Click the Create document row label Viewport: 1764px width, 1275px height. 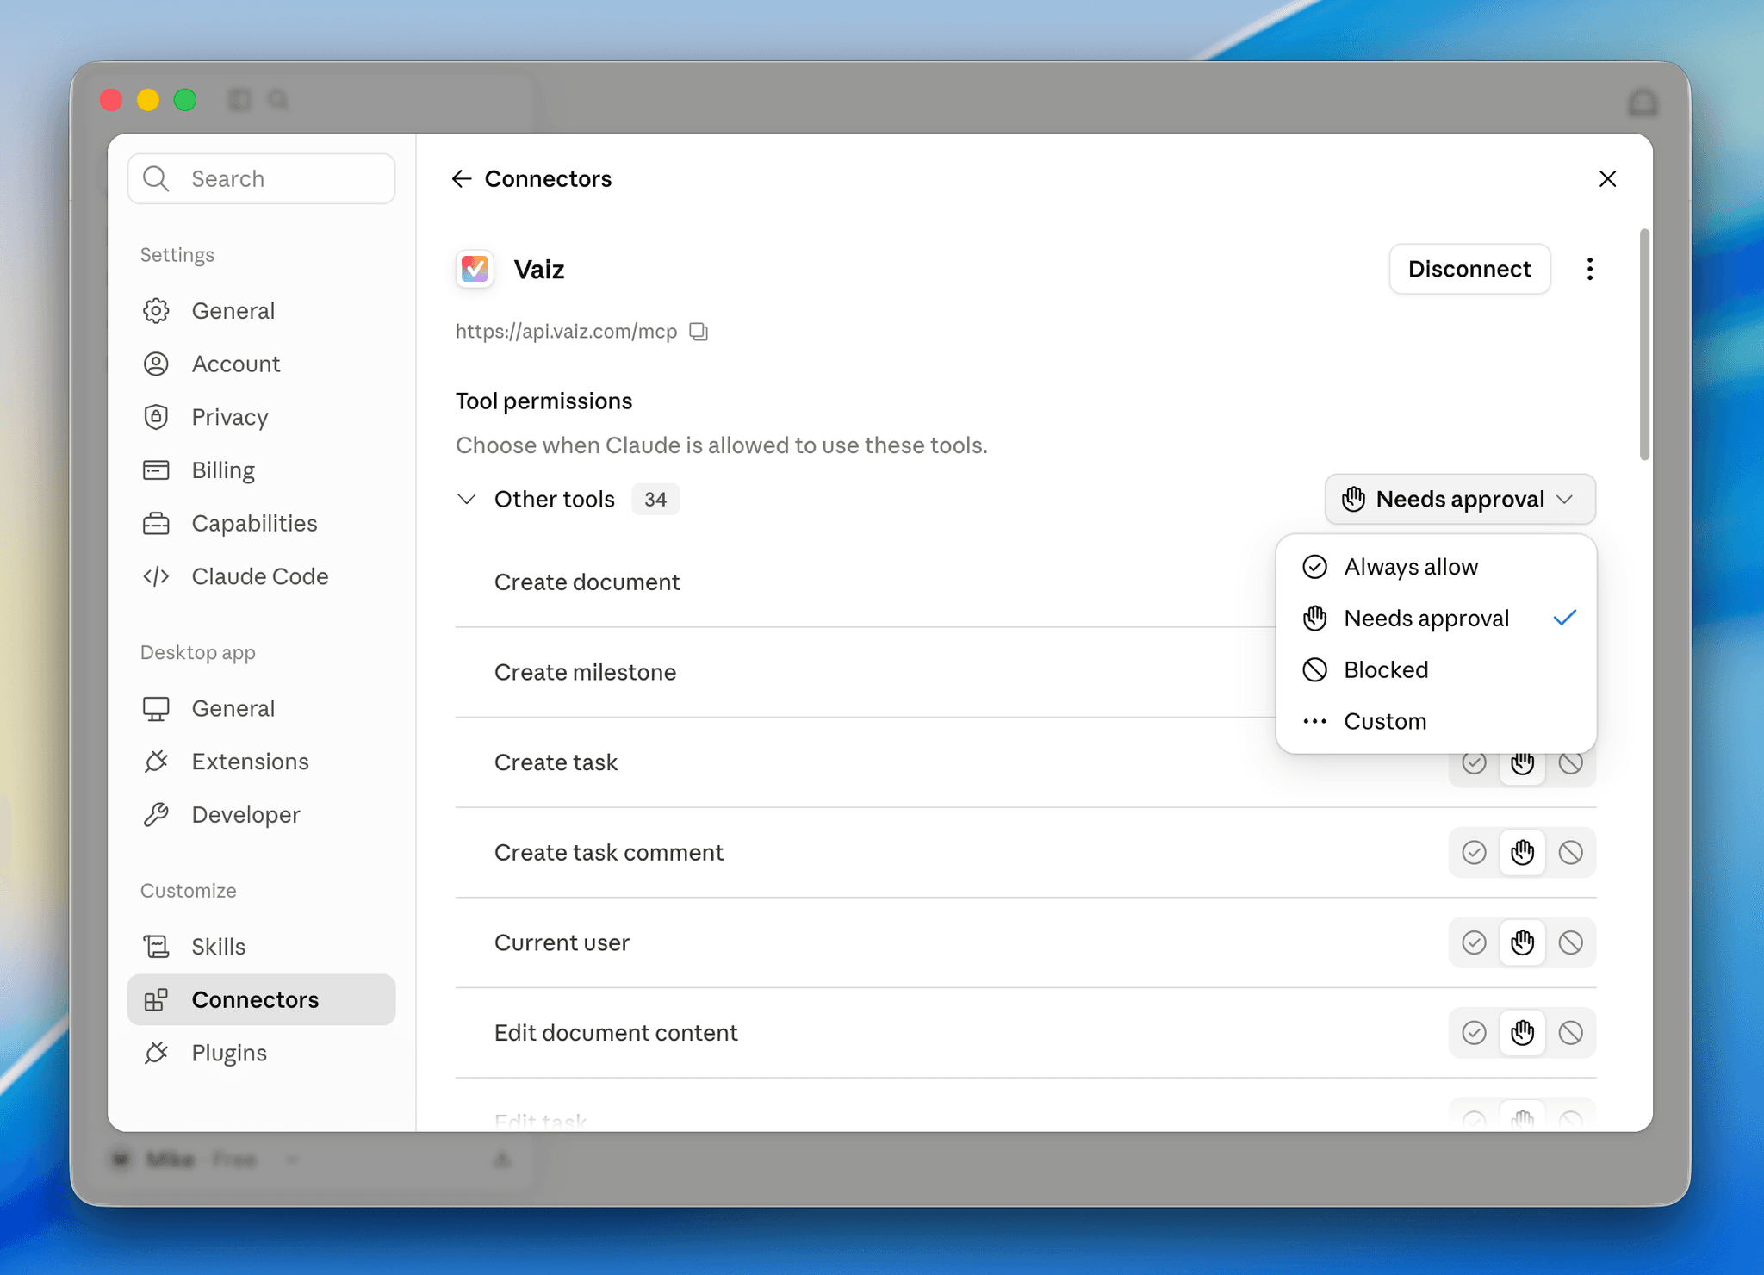tap(587, 582)
